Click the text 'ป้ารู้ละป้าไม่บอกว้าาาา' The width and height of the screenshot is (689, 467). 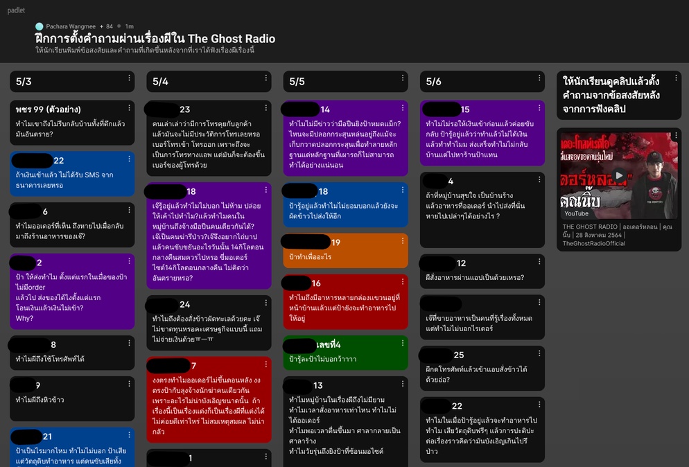click(x=322, y=359)
